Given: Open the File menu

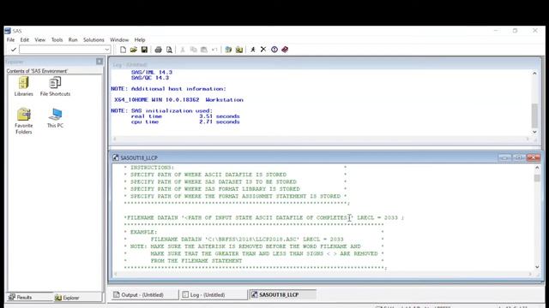Looking at the screenshot, I should coord(10,40).
